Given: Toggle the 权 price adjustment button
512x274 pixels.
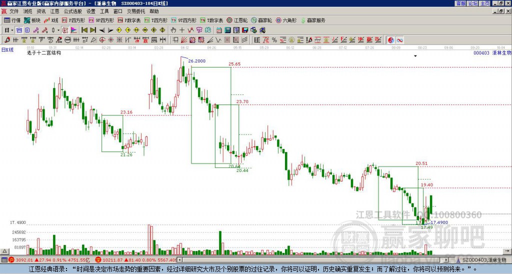Looking at the screenshot, I should coord(65,30).
